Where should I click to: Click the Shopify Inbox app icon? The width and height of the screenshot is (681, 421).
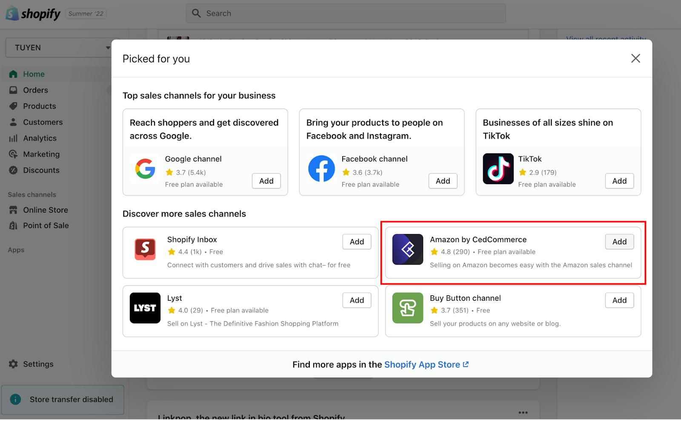tap(145, 249)
